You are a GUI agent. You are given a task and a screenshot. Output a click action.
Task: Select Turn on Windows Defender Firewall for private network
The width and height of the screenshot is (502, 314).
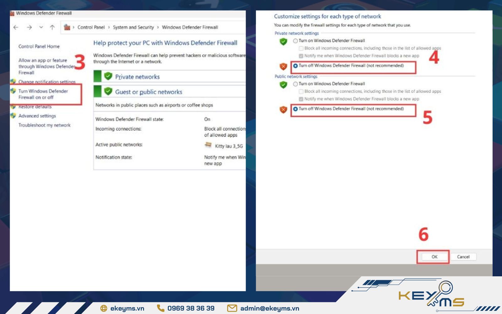[295, 41]
